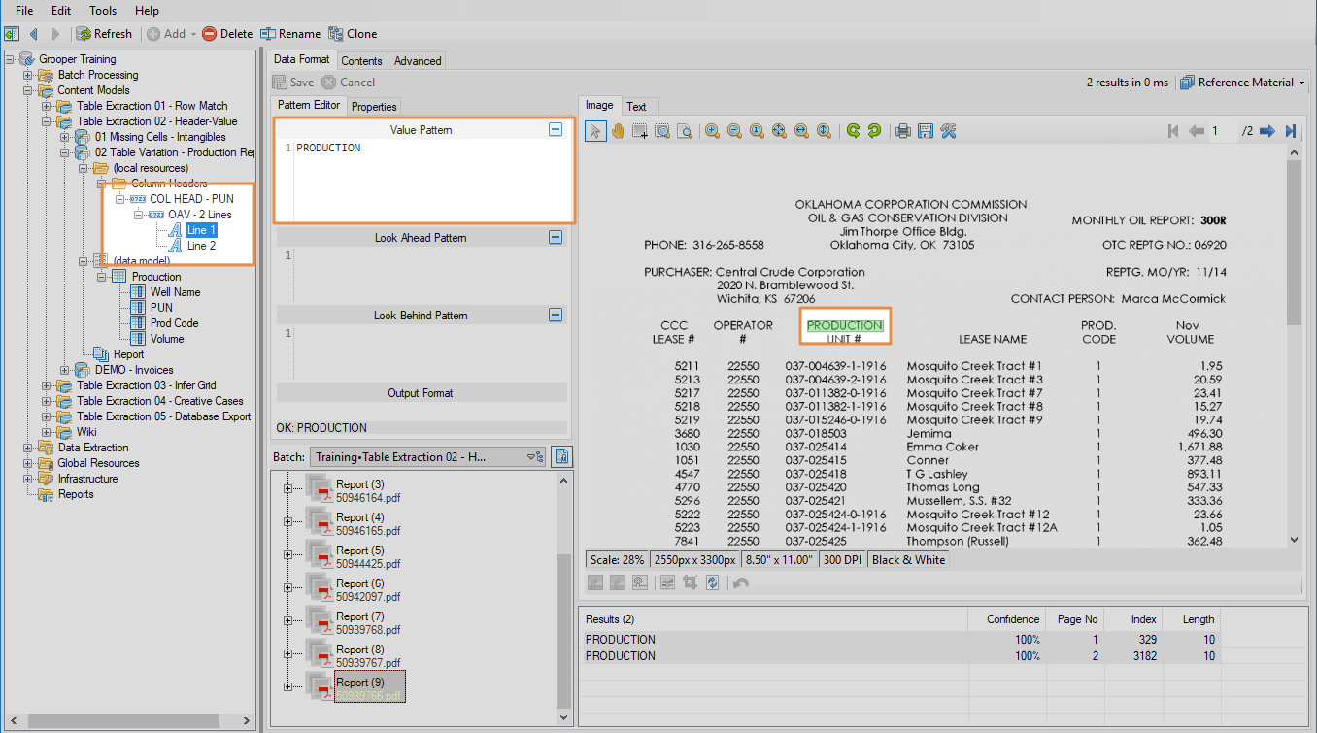The width and height of the screenshot is (1317, 733).
Task: Select the hand pan tool
Action: pyautogui.click(x=618, y=131)
